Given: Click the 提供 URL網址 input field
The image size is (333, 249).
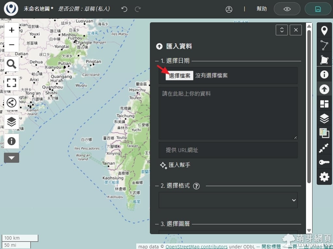Looking at the screenshot, I should pyautogui.click(x=228, y=150).
